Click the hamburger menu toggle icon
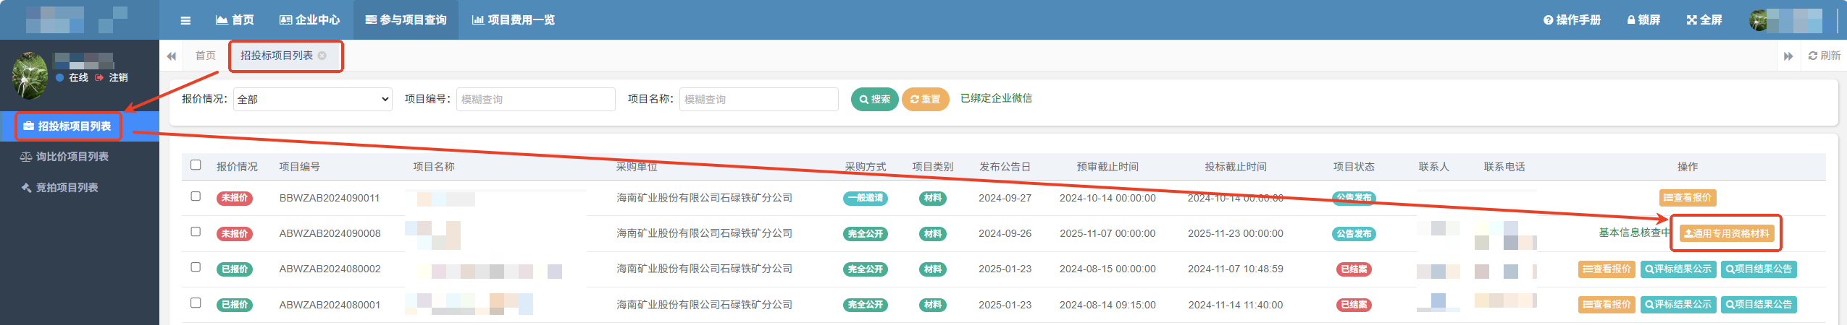 (185, 20)
